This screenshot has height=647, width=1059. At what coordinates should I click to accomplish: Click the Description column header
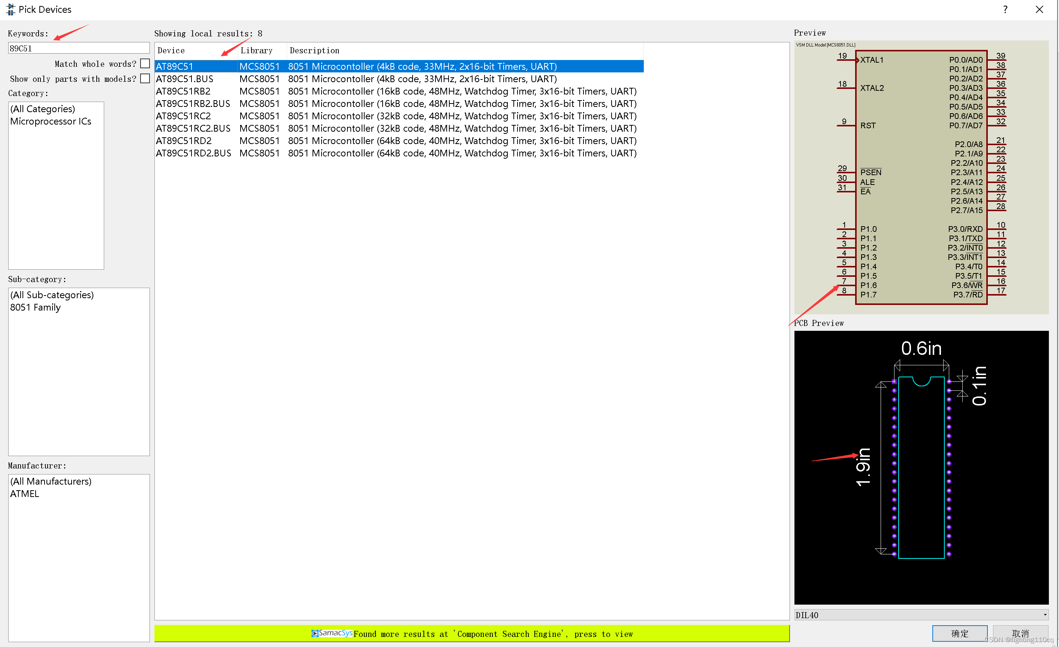pos(314,51)
